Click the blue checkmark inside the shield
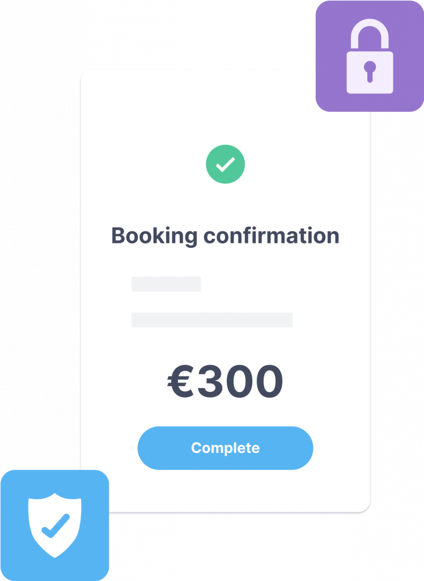424x581 pixels. click(x=56, y=525)
